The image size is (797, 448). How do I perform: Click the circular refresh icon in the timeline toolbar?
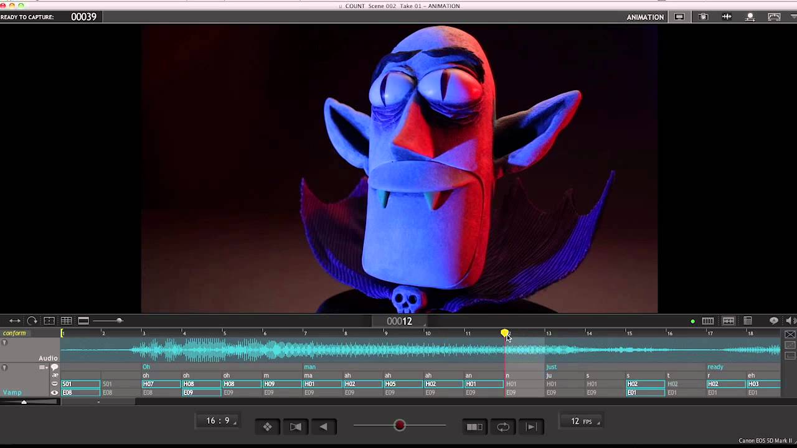32,320
